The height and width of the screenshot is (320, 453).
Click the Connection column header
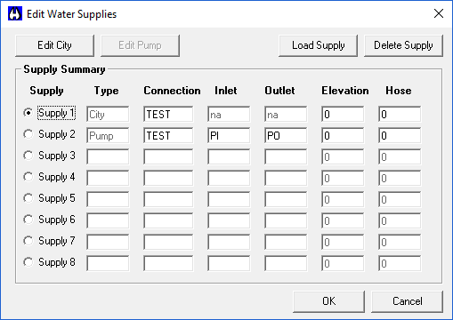pyautogui.click(x=172, y=91)
